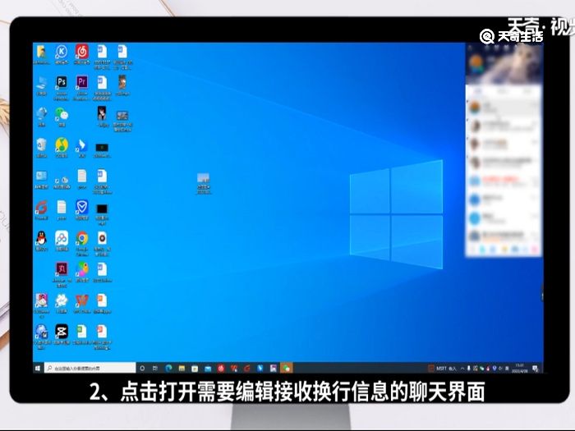Open the Photoshop desktop shortcut
Viewport: 575px width, 431px height.
(x=62, y=82)
